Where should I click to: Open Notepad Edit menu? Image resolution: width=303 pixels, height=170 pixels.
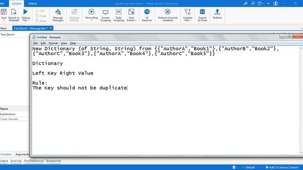[43, 43]
